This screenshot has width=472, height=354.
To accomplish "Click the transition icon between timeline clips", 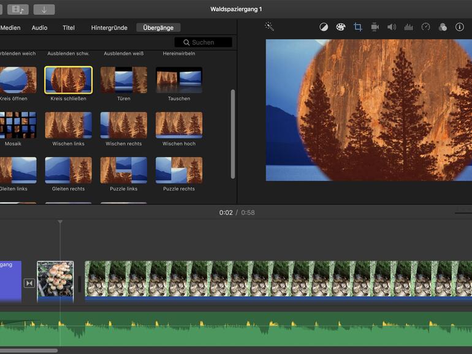I will tap(29, 283).
